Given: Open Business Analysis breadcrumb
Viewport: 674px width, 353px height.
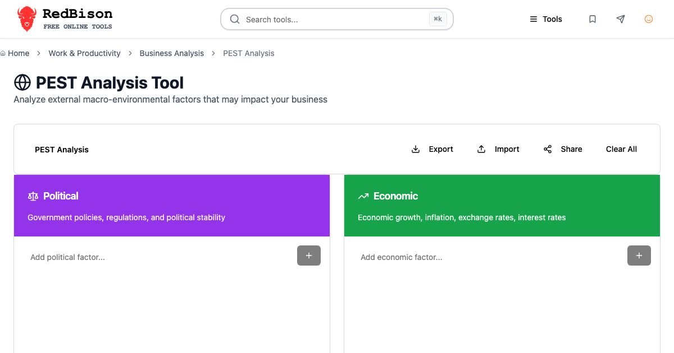Looking at the screenshot, I should (x=172, y=53).
